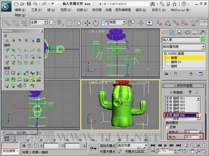The height and width of the screenshot is (156, 209).
Task: Click the large Set Keys key icon
Action: coord(93,148)
